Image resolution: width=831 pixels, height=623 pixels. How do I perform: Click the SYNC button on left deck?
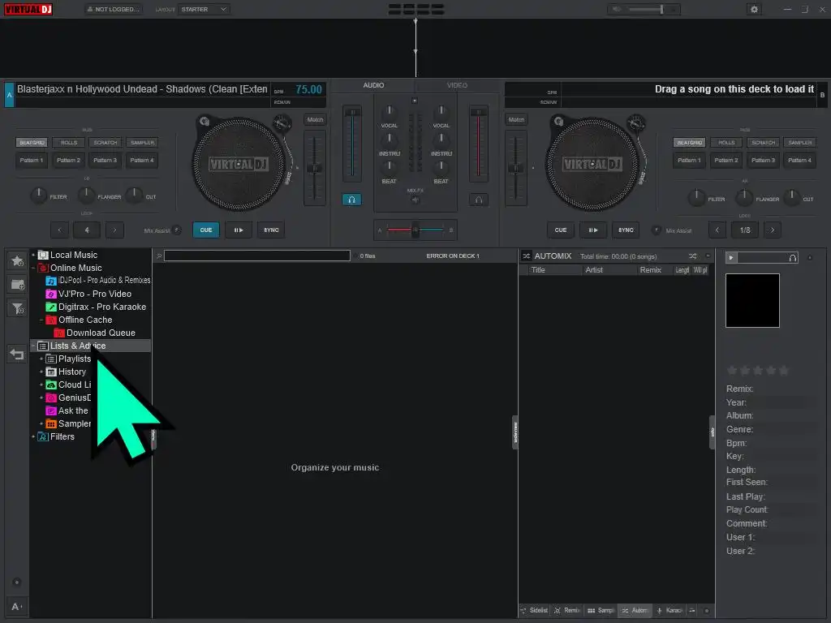(271, 230)
